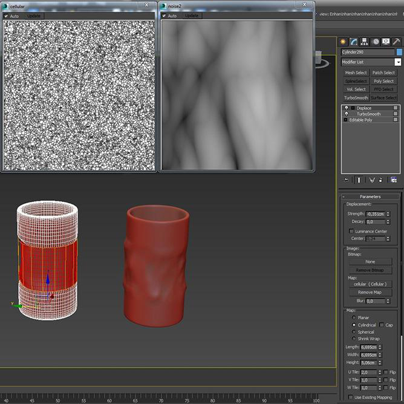Select Cylindrical mapping radio button
404x404 pixels.
[x=354, y=325]
